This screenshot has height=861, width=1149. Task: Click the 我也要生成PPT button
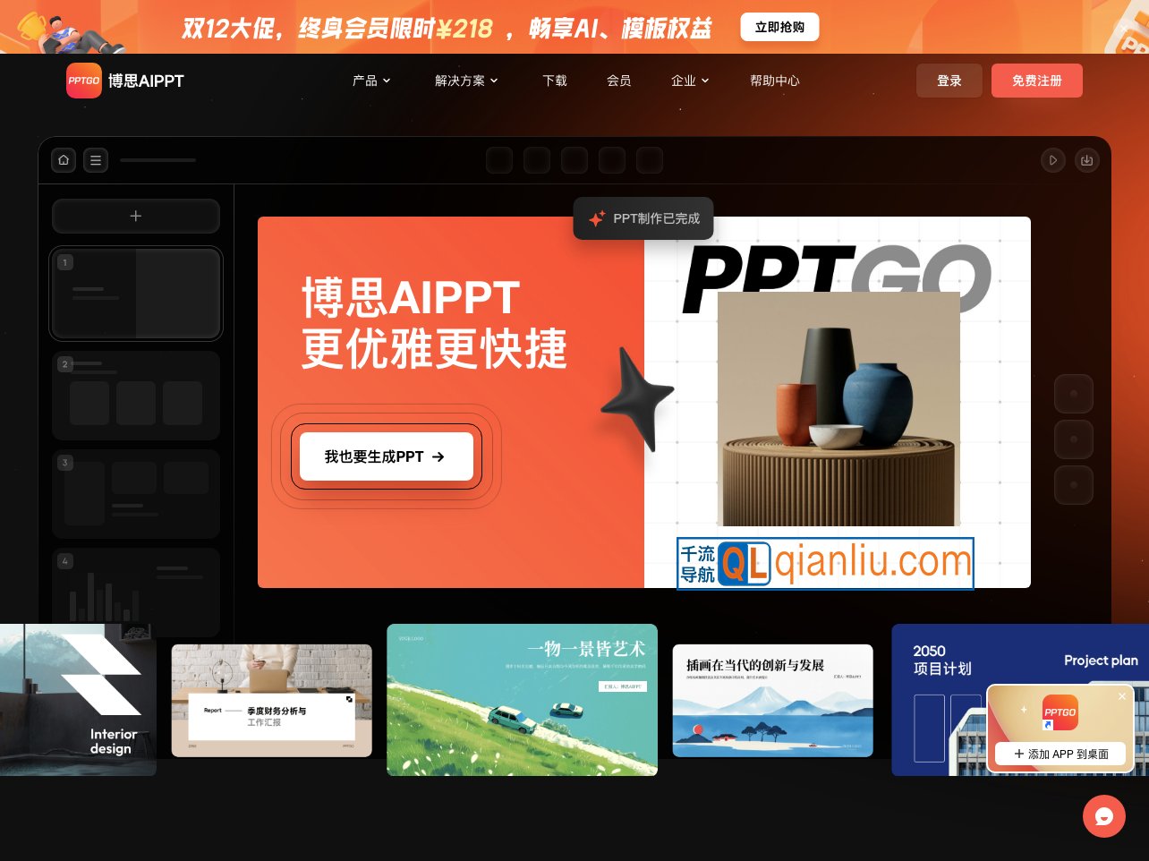[385, 456]
